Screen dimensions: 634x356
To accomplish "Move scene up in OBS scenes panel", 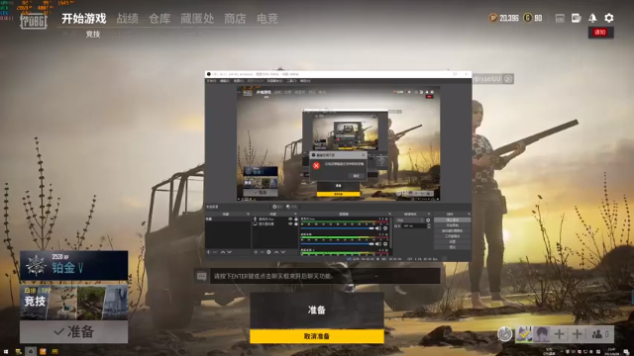I will coord(223,252).
